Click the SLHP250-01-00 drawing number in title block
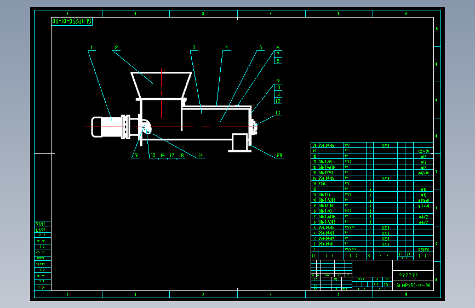 (413, 286)
